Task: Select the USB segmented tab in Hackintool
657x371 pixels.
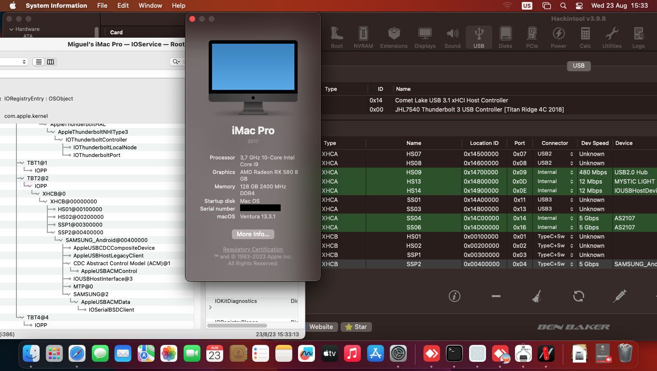Action: (578, 66)
